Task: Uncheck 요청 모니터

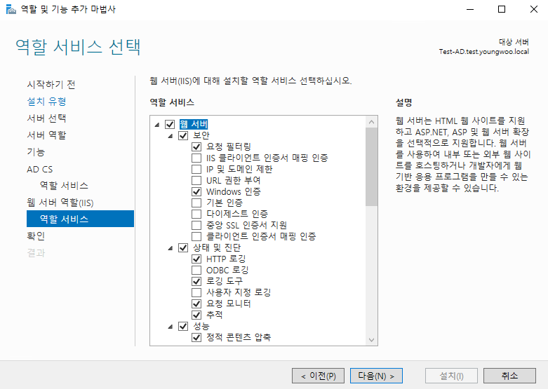Action: pyautogui.click(x=196, y=303)
